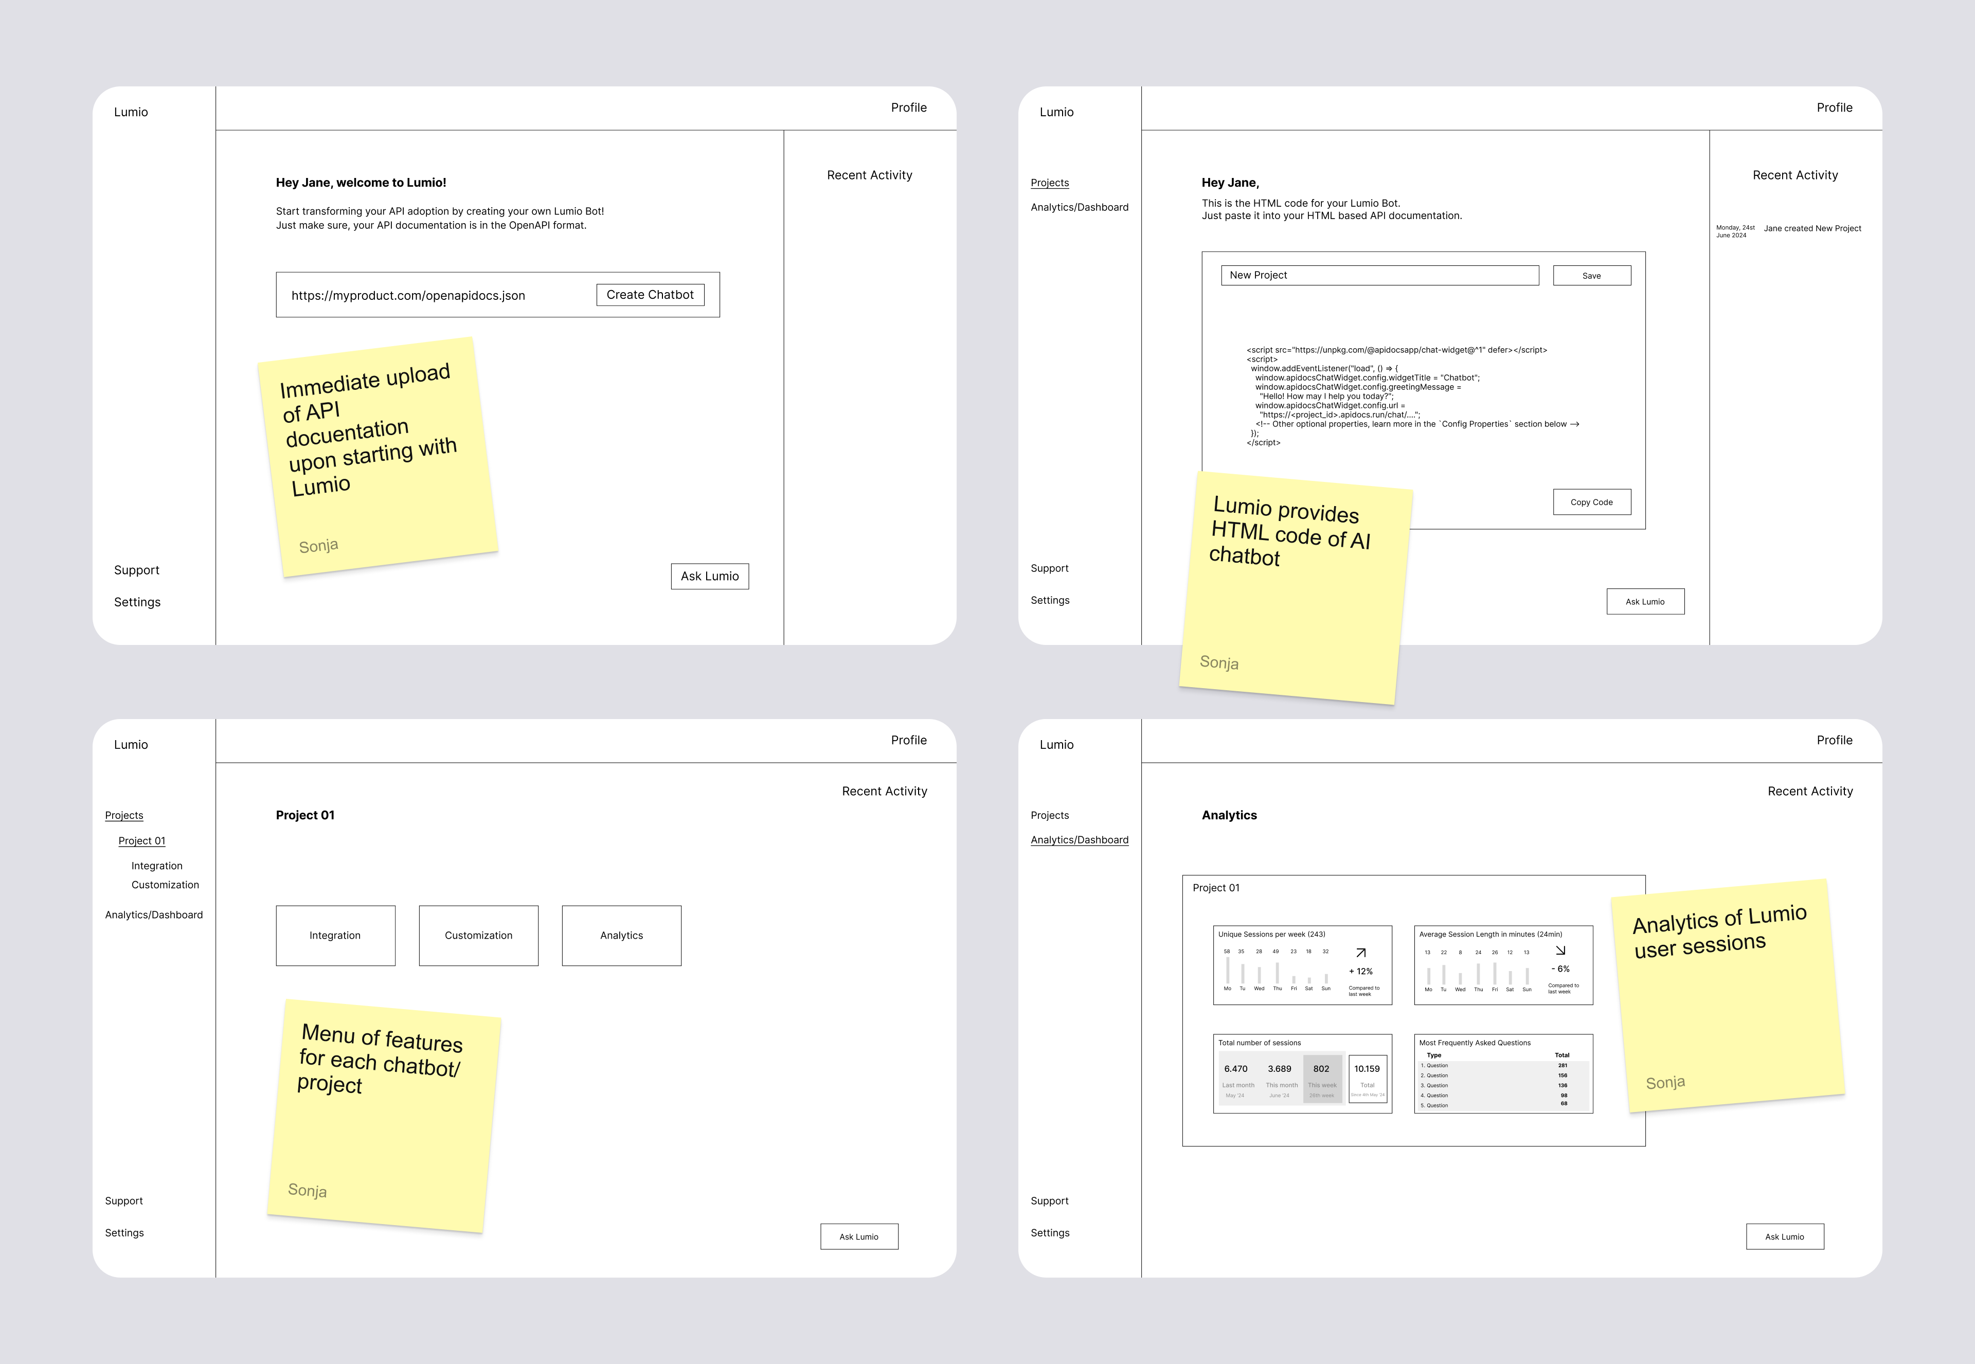Viewport: 1975px width, 1364px height.
Task: Click the Copy Code button
Action: pyautogui.click(x=1591, y=501)
